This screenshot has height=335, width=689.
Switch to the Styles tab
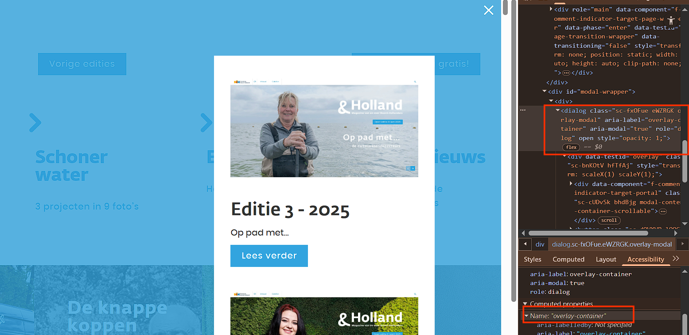[533, 259]
